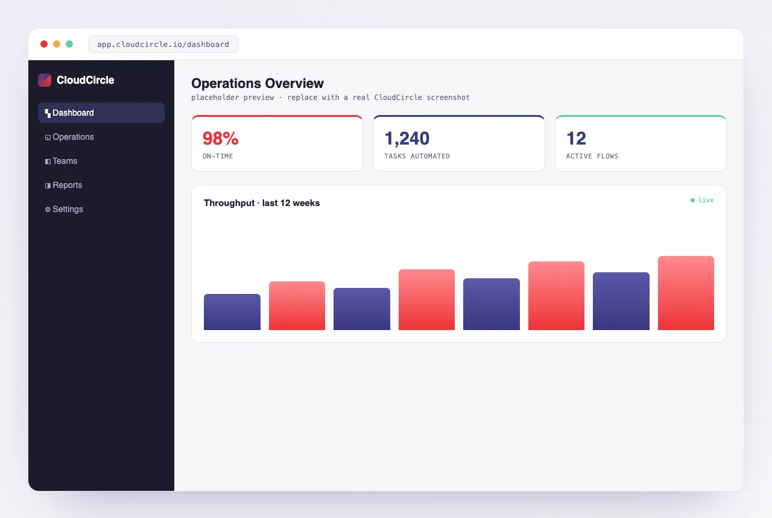Viewport: 772px width, 518px height.
Task: Click the Settings gear icon
Action: click(48, 210)
